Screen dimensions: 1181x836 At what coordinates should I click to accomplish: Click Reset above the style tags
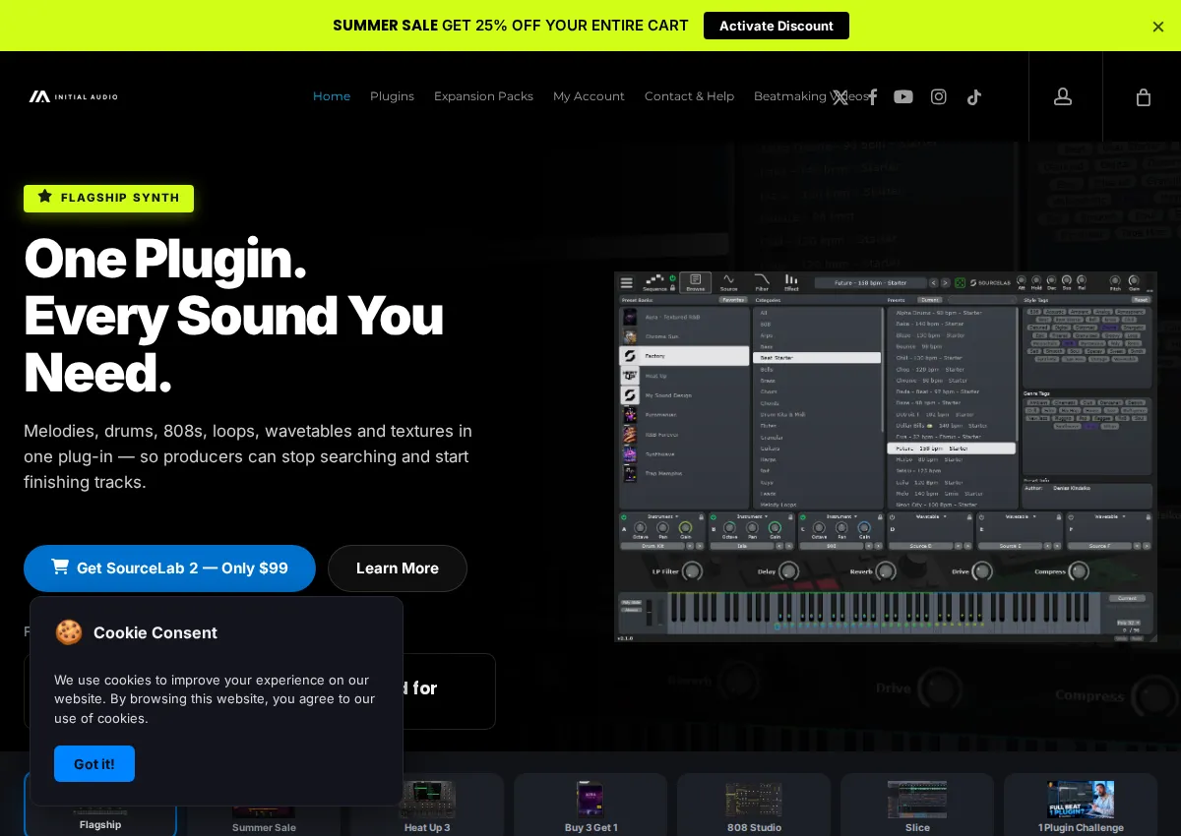pyautogui.click(x=1141, y=300)
